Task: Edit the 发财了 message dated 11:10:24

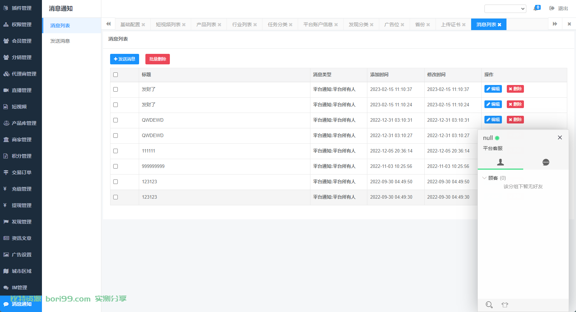Action: point(493,104)
